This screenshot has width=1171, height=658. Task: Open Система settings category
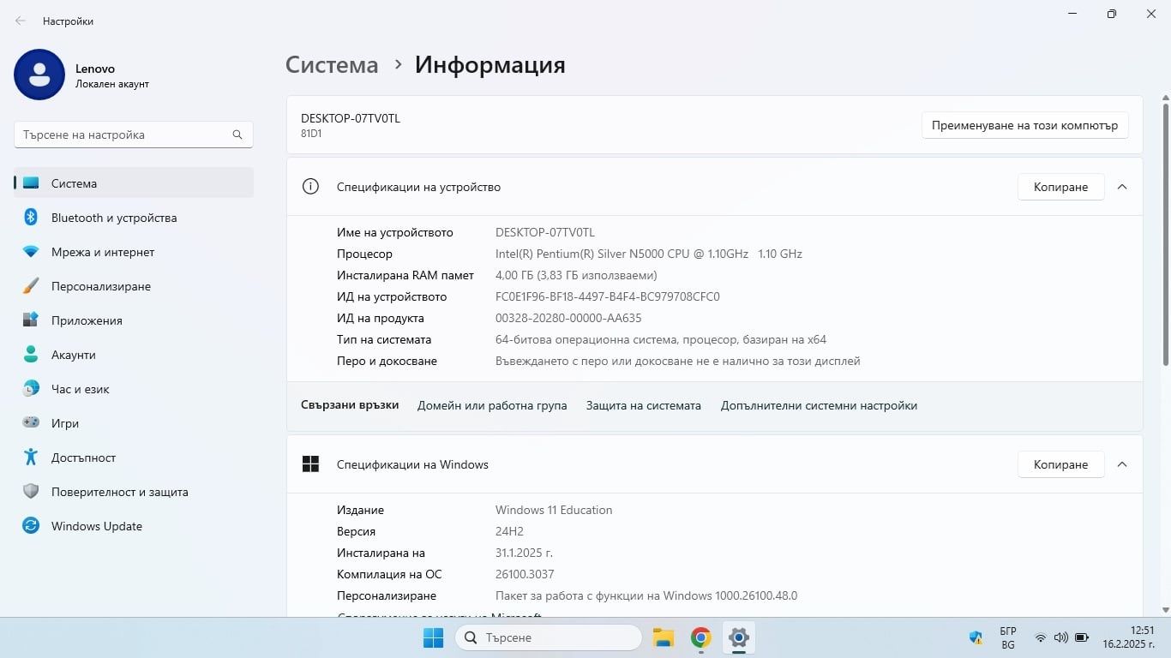pyautogui.click(x=134, y=183)
